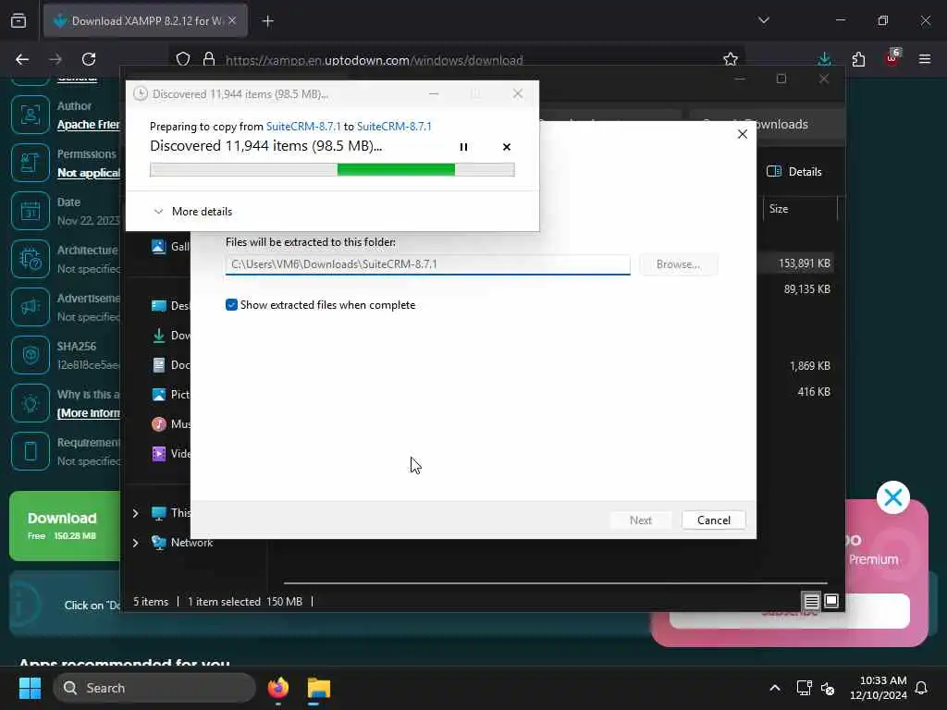Pause the file copy operation
Viewport: 947px width, 710px height.
click(463, 147)
